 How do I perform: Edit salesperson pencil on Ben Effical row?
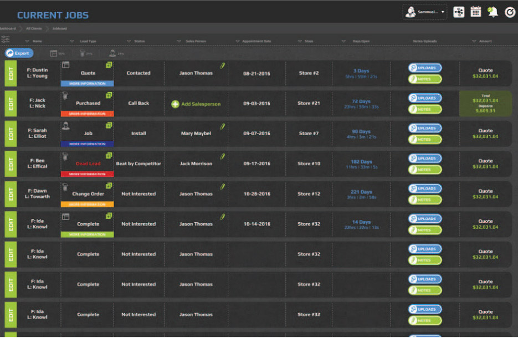tap(223, 156)
